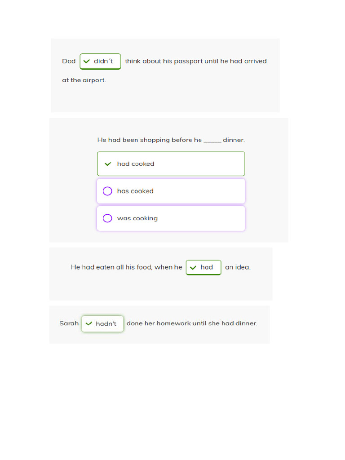Screen dimensions: 345x460
Task: Click the blank gap before "dinner."
Action: [212, 141]
